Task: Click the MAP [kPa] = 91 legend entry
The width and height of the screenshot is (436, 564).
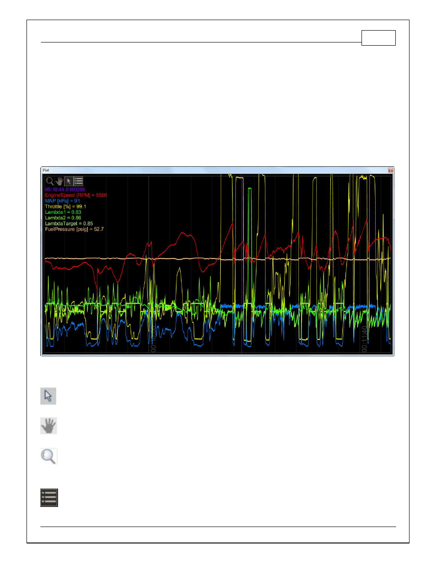Action: tap(62, 201)
